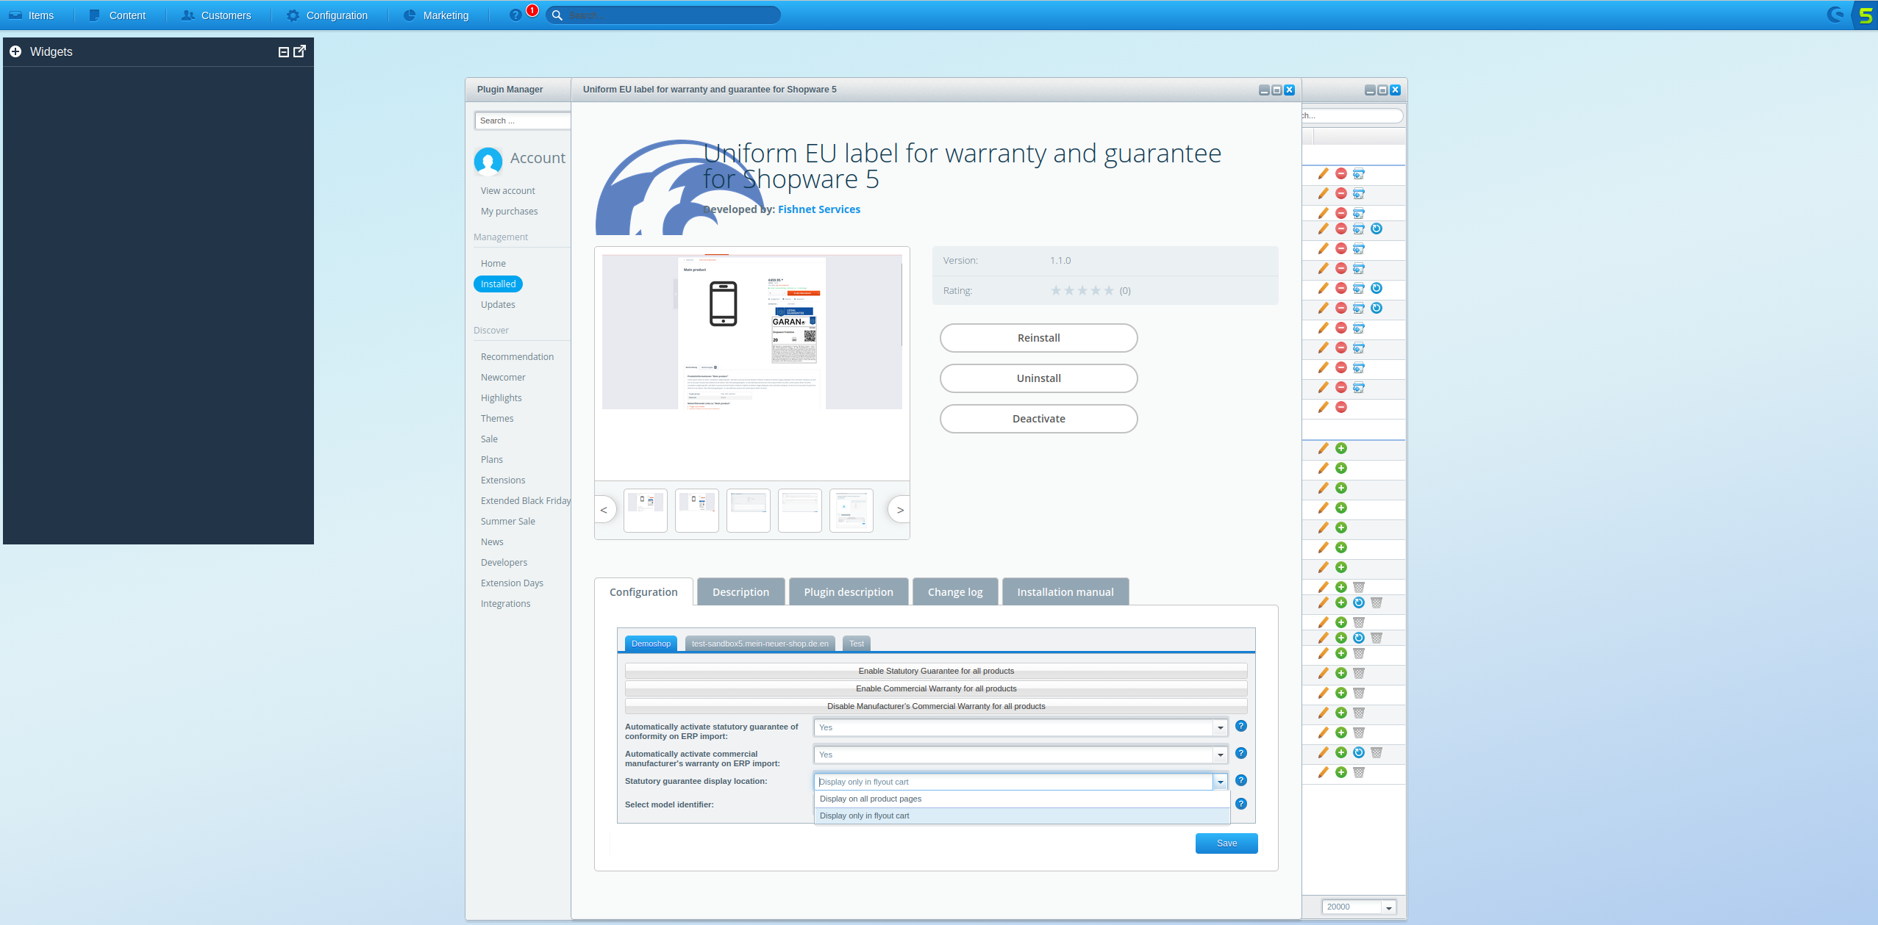Select the Test shop tab
Image resolution: width=1878 pixels, height=925 pixels.
857,644
